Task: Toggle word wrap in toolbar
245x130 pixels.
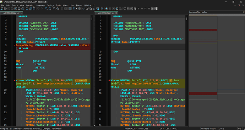Action: (70, 9)
